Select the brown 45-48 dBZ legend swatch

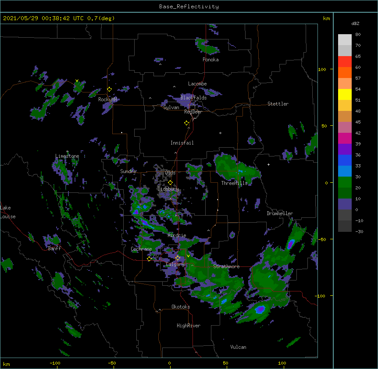point(345,116)
